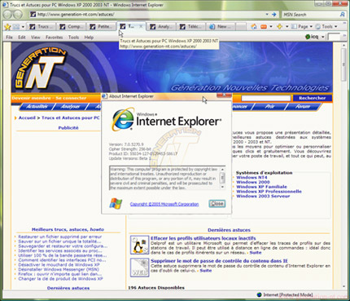Switch to the 'Comp...' tab
The height and width of the screenshot is (301, 350).
[72, 27]
